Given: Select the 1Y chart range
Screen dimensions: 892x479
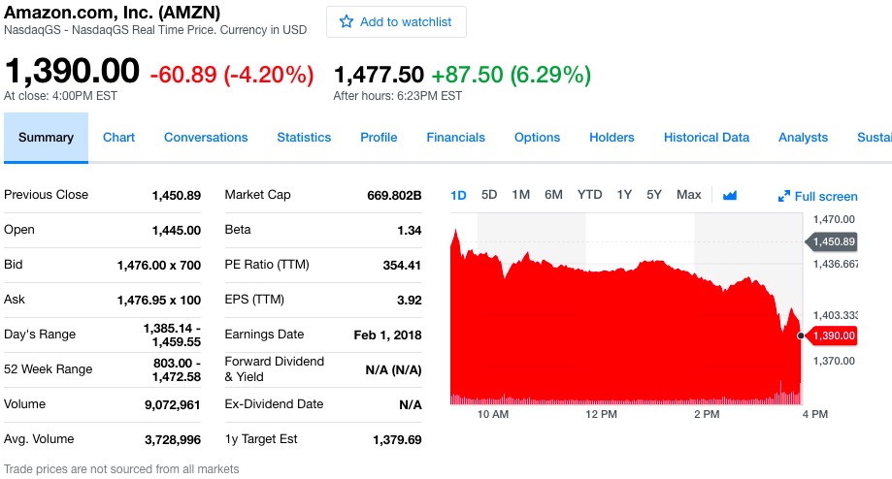Looking at the screenshot, I should (624, 195).
